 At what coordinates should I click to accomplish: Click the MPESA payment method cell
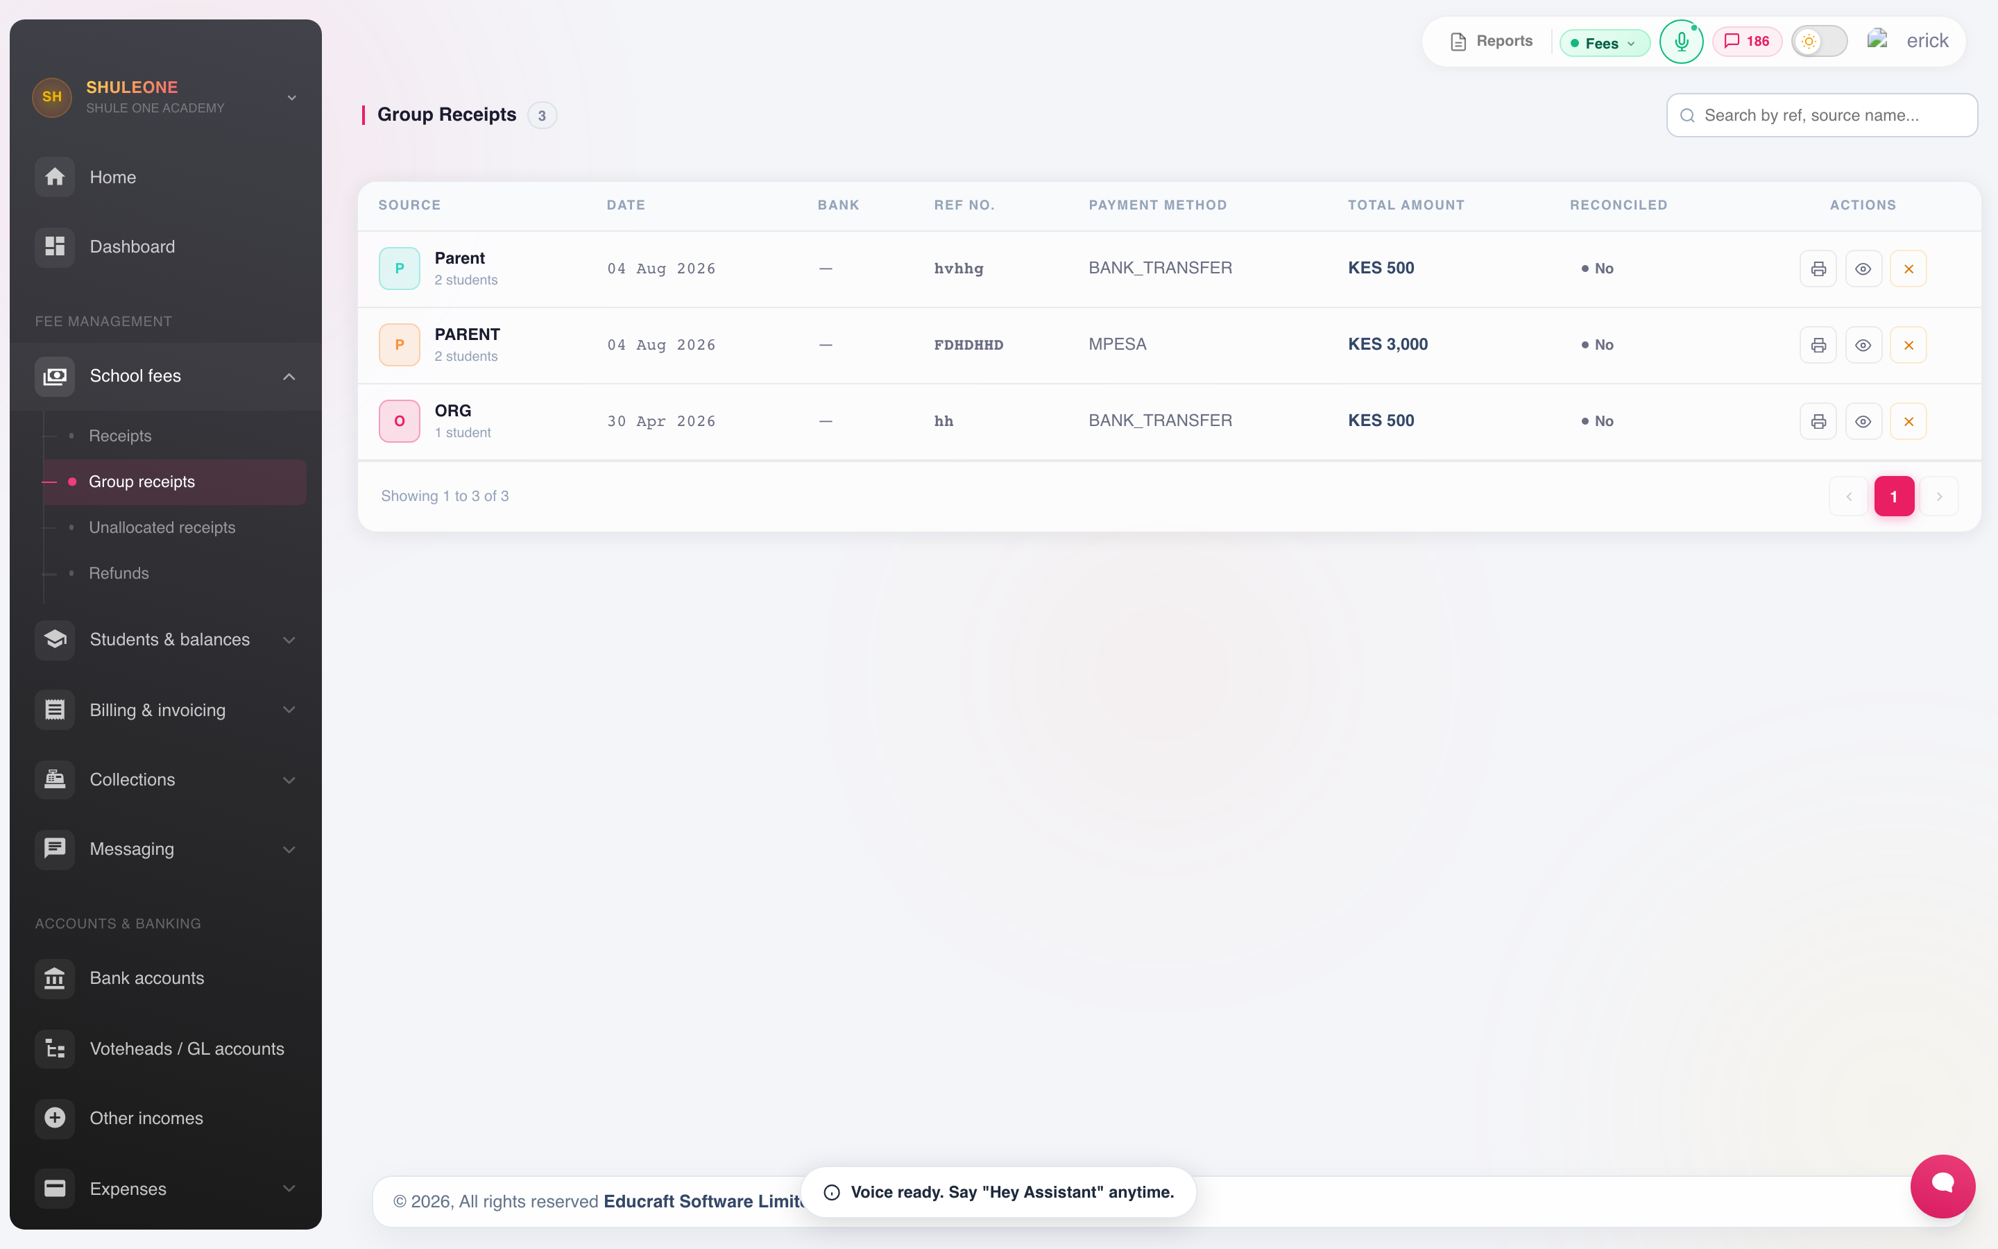click(1117, 344)
